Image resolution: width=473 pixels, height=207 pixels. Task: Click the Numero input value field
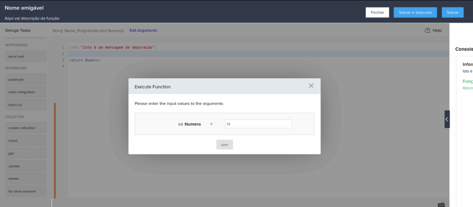click(x=258, y=124)
